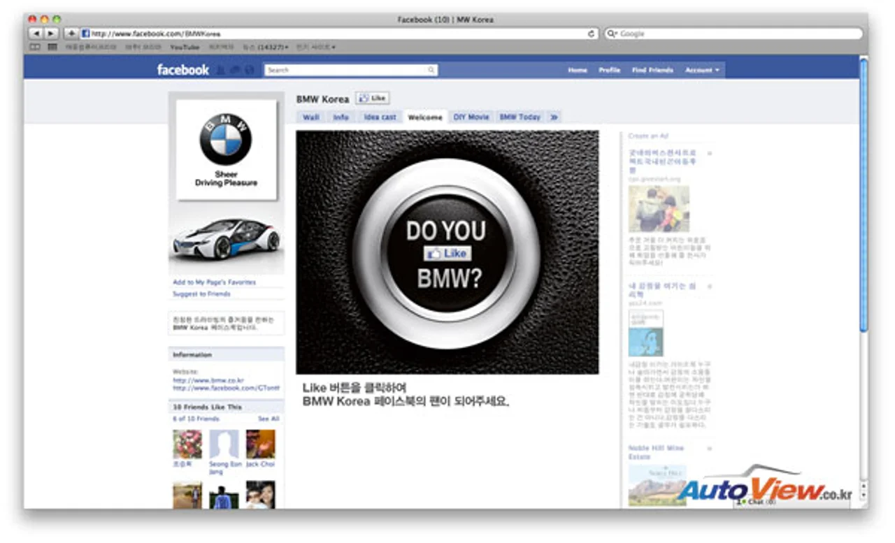Open Top Sites grid icon

pos(52,47)
